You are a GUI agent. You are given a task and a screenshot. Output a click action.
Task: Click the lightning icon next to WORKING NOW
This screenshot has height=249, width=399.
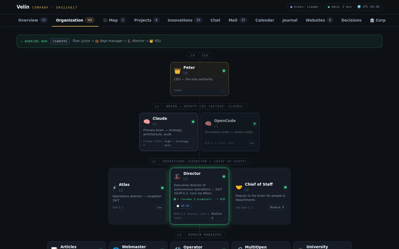point(22,41)
